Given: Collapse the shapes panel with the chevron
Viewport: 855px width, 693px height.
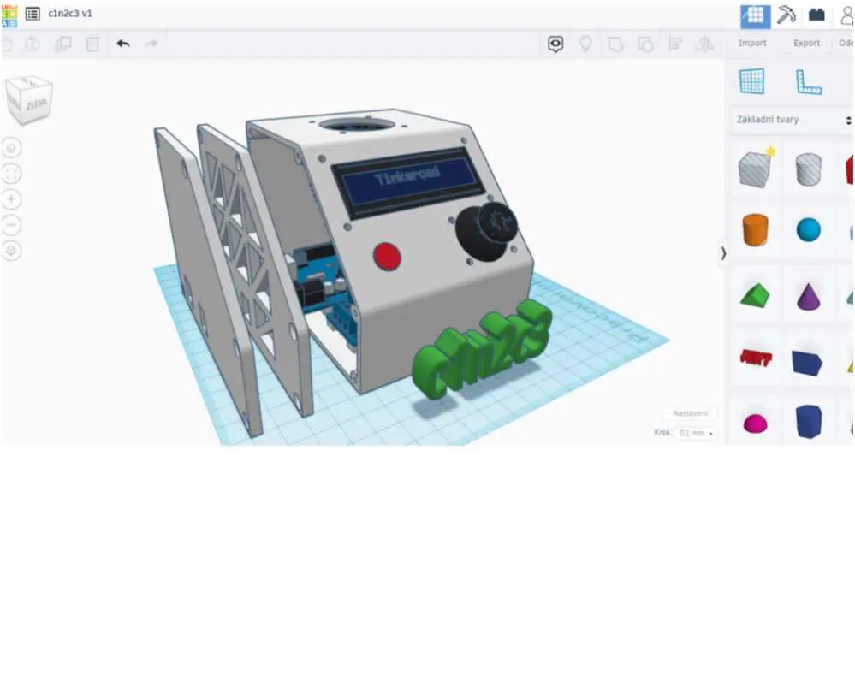Looking at the screenshot, I should (x=723, y=253).
